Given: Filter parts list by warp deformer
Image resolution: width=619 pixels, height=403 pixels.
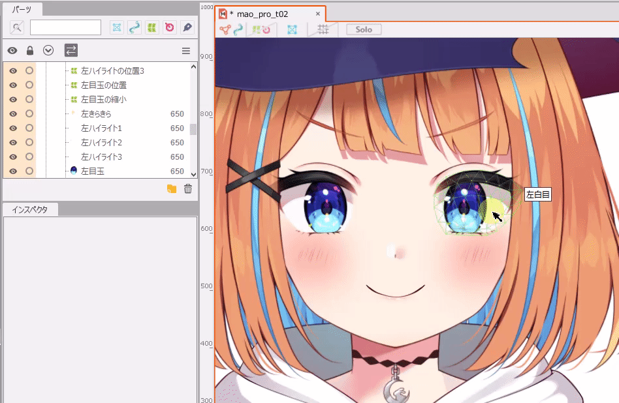Looking at the screenshot, I should (152, 27).
